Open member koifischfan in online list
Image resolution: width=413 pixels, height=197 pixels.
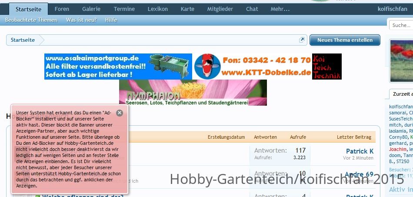tap(401, 107)
